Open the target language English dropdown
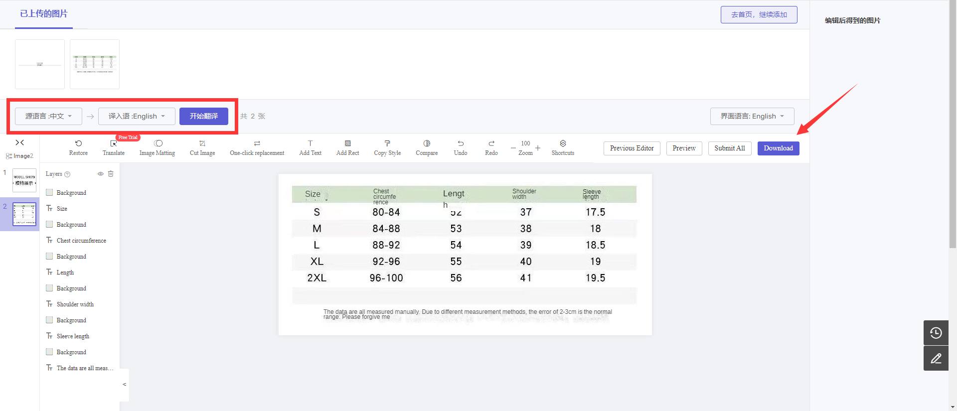The width and height of the screenshot is (957, 411). (x=137, y=116)
